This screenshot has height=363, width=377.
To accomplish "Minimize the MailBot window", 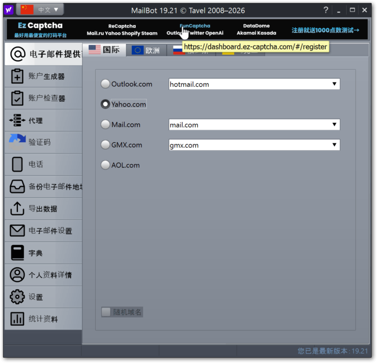I will pyautogui.click(x=339, y=10).
